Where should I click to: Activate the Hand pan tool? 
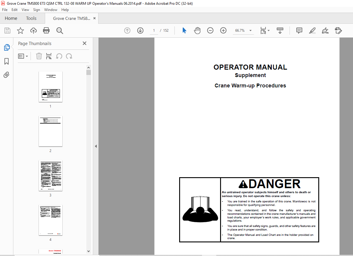(x=197, y=30)
